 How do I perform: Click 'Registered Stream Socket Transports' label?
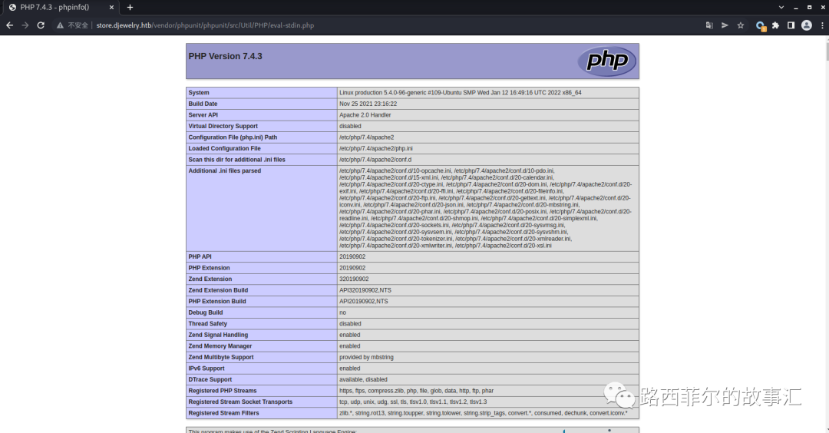point(240,402)
